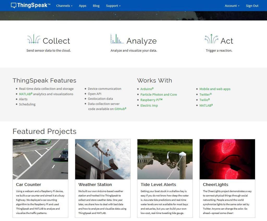The width and height of the screenshot is (267, 221).
Task: Click the Twilio link
Action: 204,100
